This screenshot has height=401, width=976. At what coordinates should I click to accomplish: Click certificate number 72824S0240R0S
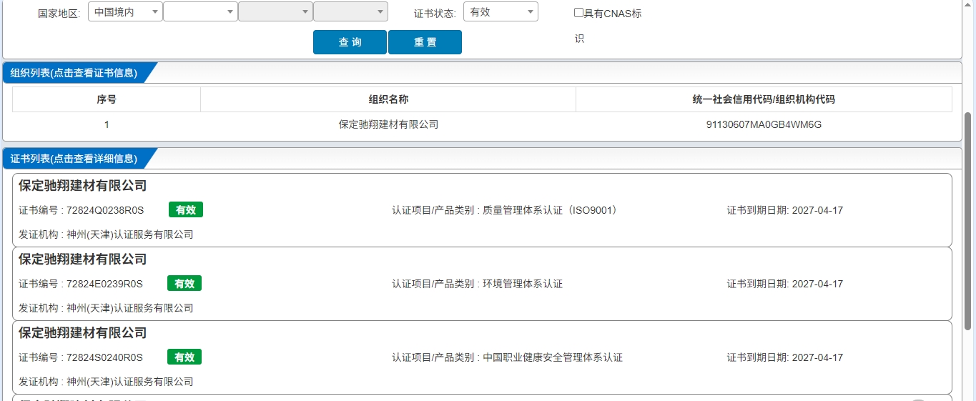[x=104, y=357]
